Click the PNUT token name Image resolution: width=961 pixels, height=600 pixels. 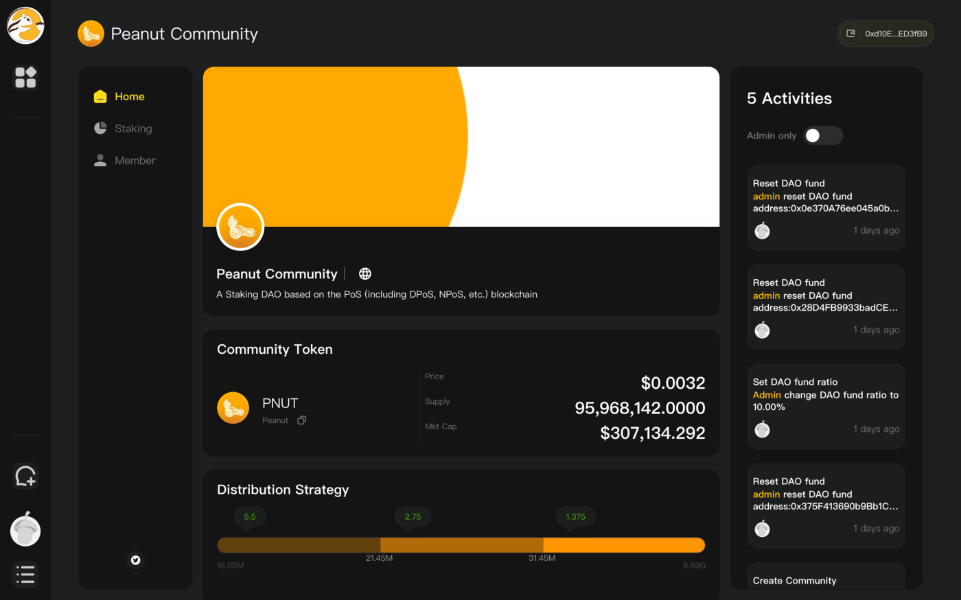pos(280,403)
